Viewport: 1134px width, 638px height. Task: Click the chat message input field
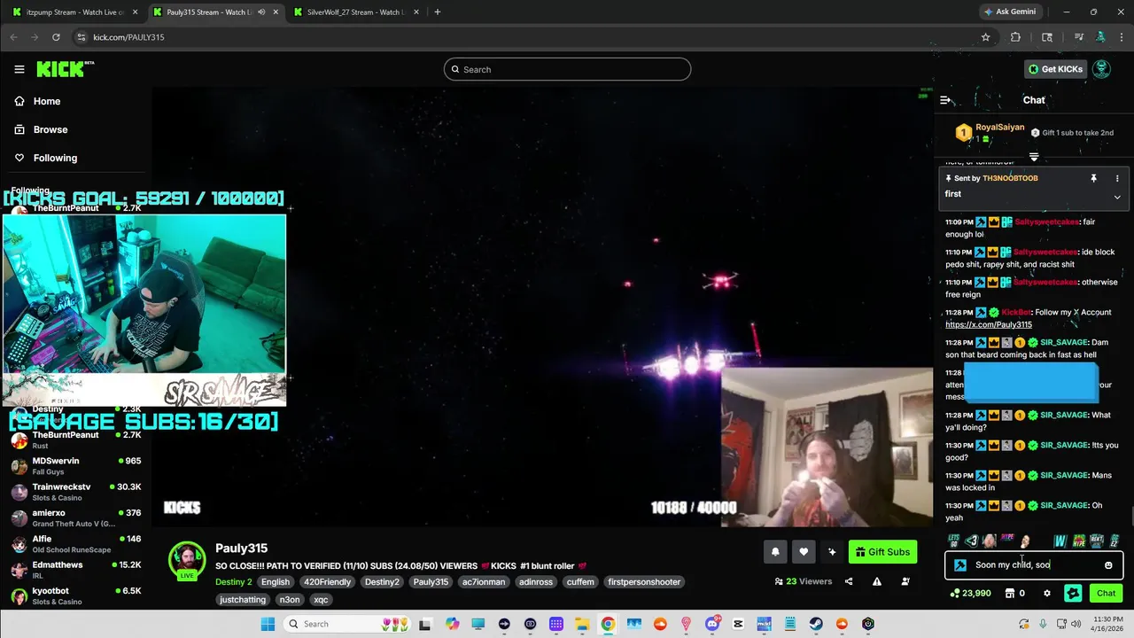(1033, 565)
